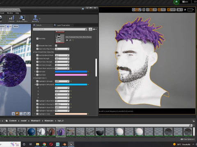
Task: Toggle the Root Map override checkbox
Action: (37, 39)
